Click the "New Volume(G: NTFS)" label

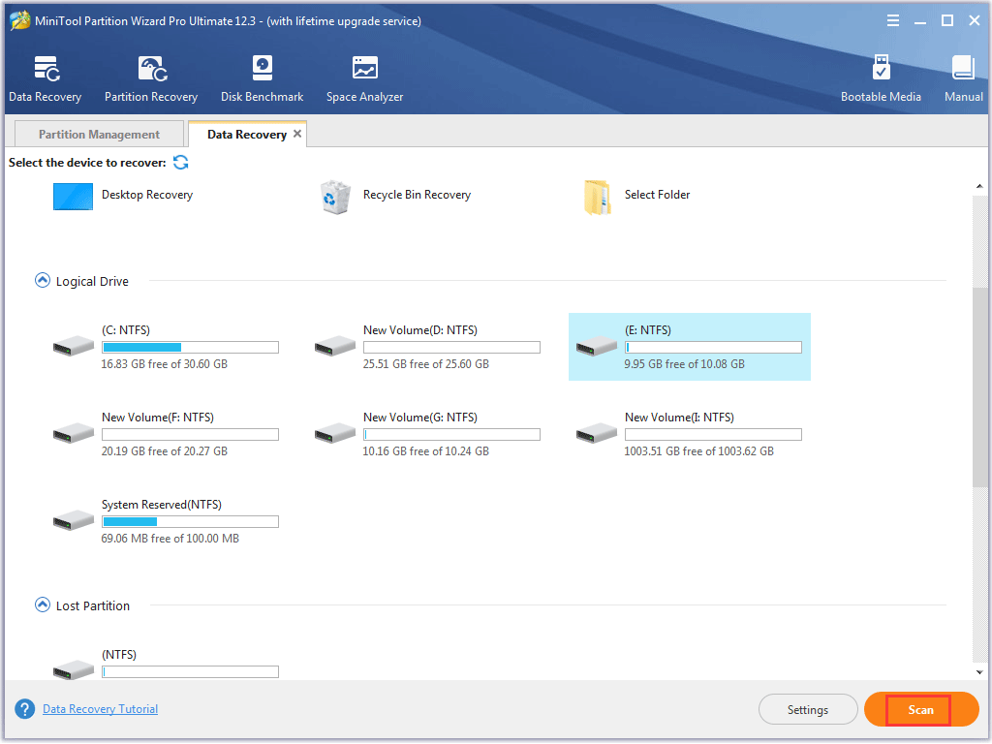pos(420,417)
